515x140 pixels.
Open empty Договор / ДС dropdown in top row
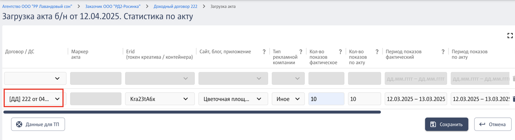click(35, 78)
